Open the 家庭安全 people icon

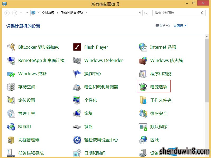[143, 113]
